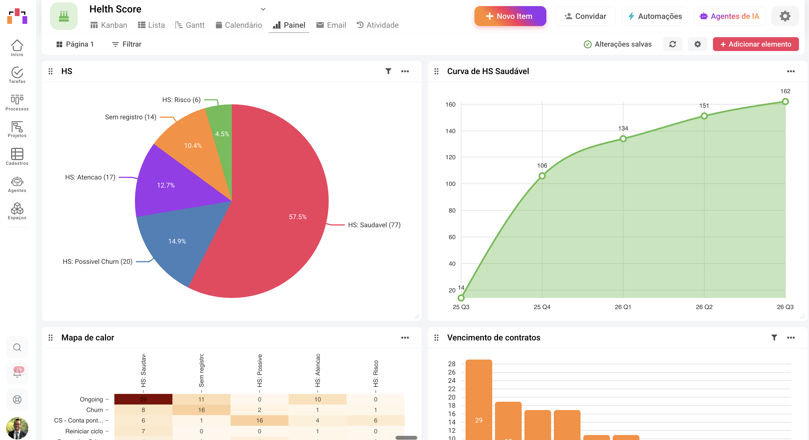The height and width of the screenshot is (440, 809).
Task: Open the Início home icon in sidebar
Action: click(17, 48)
